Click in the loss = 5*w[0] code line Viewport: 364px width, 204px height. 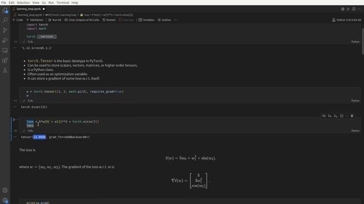63,121
